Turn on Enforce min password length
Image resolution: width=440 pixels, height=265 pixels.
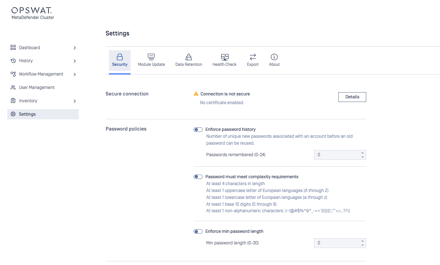[x=198, y=231]
